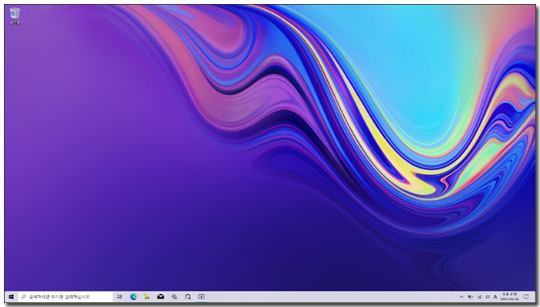Show hidden system tray icons
This screenshot has width=540, height=307.
(x=461, y=297)
